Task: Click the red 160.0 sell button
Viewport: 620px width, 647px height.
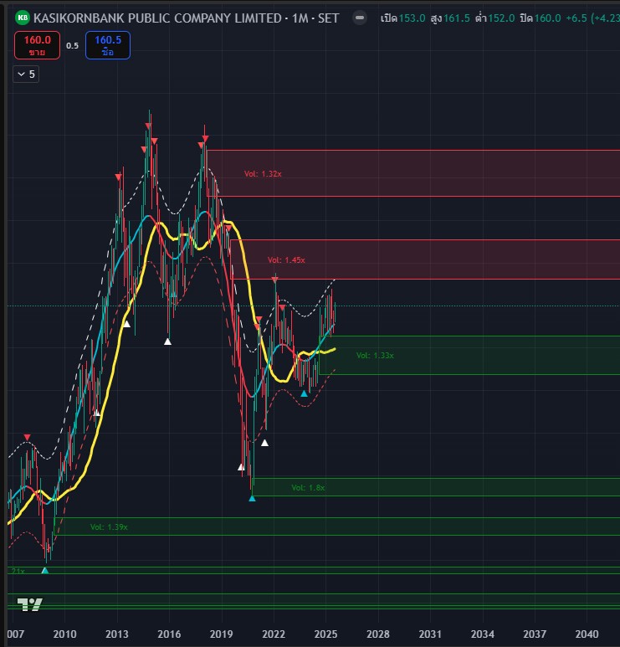Action: [x=37, y=45]
